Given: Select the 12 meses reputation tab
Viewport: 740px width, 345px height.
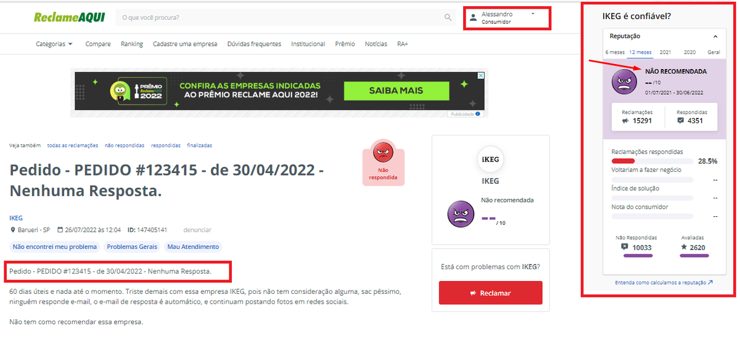Looking at the screenshot, I should click(640, 52).
